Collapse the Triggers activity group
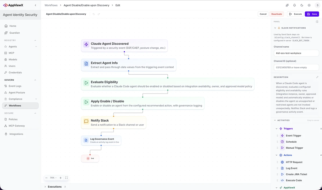 pyautogui.click(x=277, y=129)
